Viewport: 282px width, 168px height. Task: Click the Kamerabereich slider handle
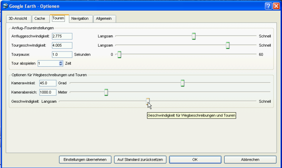point(106,92)
